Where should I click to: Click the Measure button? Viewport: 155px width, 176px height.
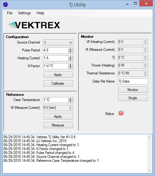(58, 125)
